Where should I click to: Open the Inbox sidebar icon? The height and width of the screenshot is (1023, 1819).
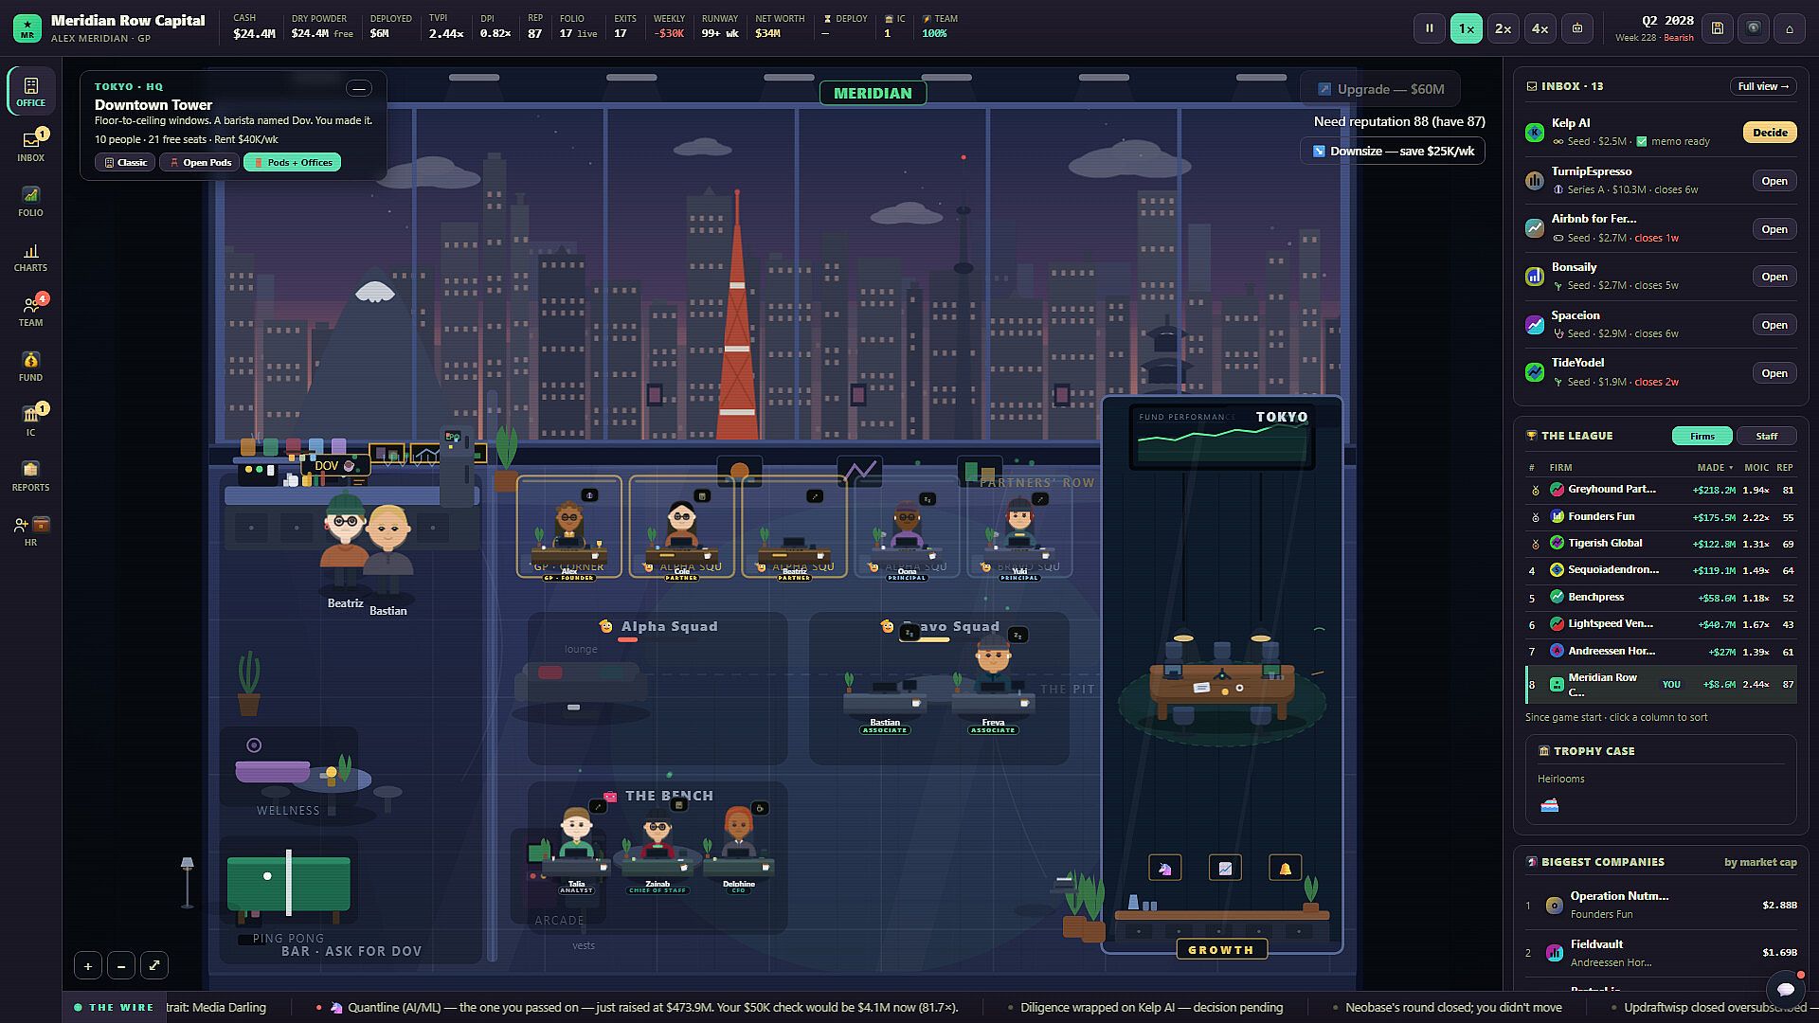point(30,146)
